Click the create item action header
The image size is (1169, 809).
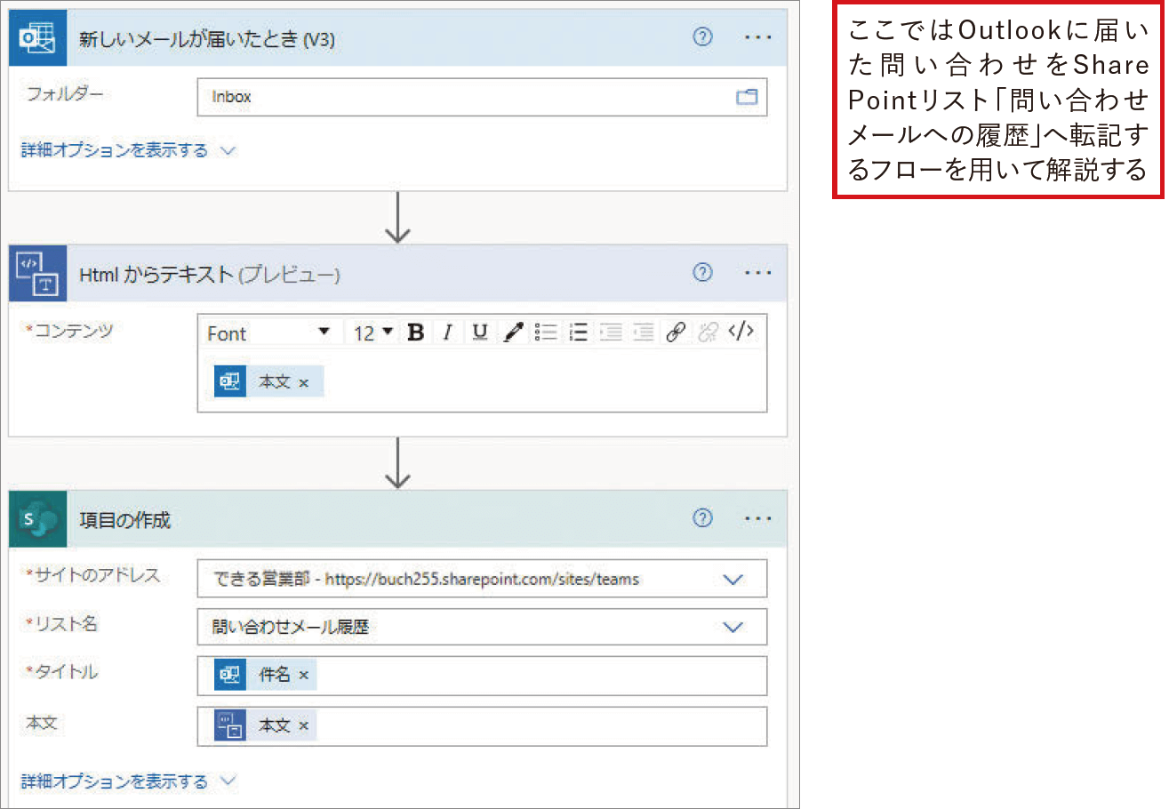[398, 519]
